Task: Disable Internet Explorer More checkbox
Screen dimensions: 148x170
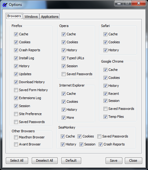Action: pyautogui.click(x=63, y=118)
